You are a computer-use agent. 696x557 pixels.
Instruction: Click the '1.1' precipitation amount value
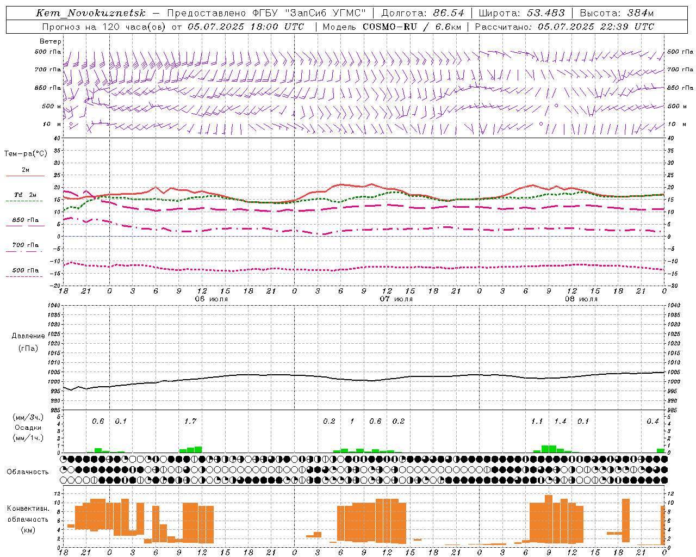click(x=537, y=421)
